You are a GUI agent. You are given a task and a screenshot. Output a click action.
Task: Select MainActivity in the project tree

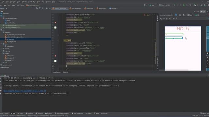pyautogui.click(x=11, y=23)
